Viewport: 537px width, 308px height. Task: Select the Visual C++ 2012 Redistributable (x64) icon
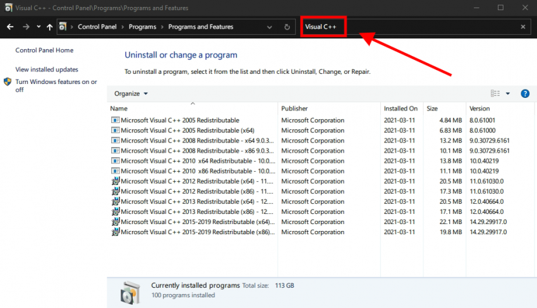pyautogui.click(x=116, y=181)
